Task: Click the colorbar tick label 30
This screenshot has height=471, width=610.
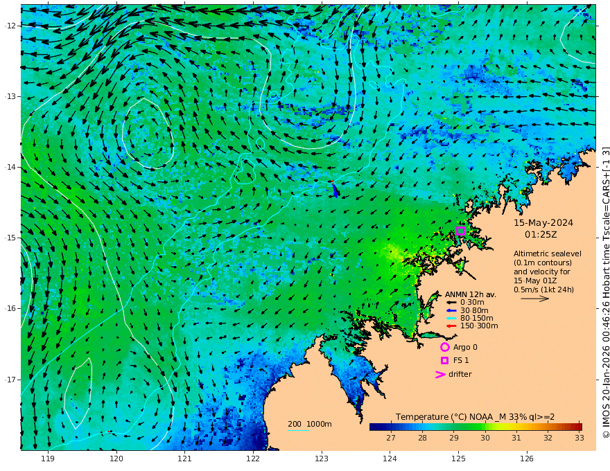Action: [x=485, y=438]
